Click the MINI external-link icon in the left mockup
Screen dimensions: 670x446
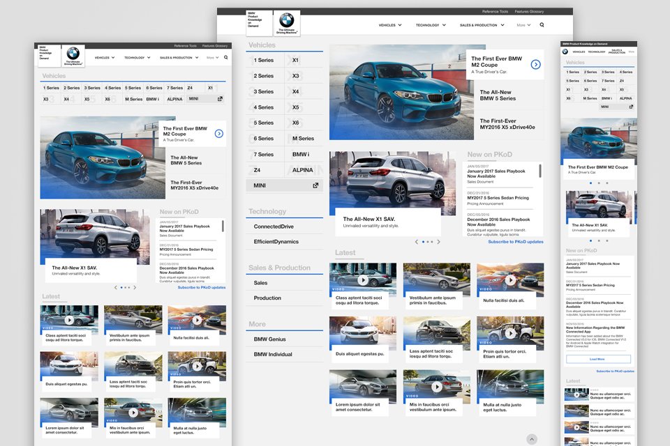pyautogui.click(x=220, y=98)
